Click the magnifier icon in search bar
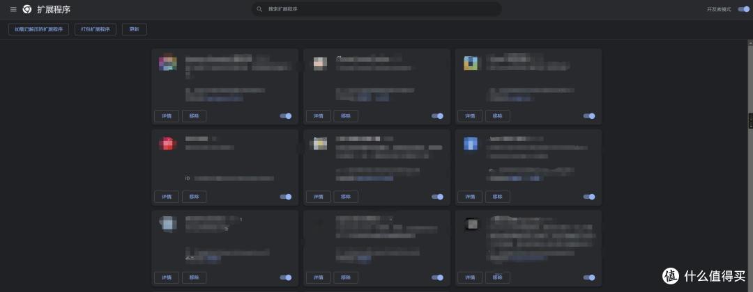The width and height of the screenshot is (753, 292). (x=260, y=9)
